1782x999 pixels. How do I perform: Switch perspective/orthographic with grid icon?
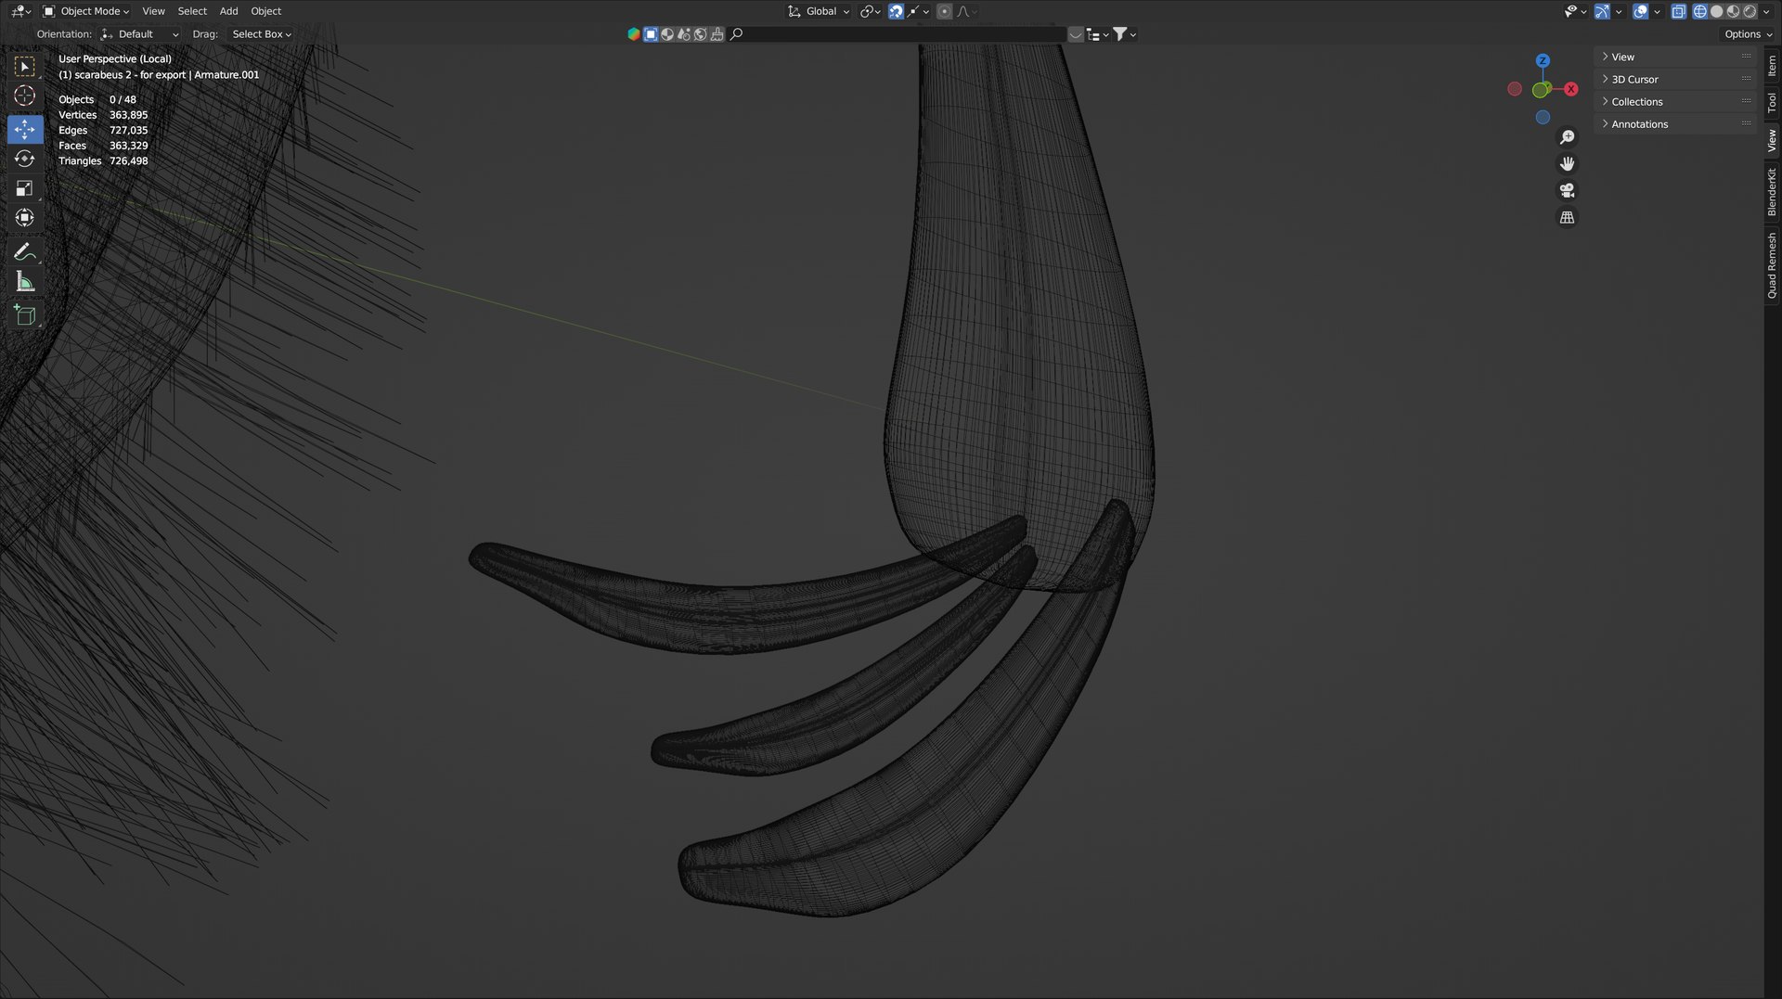[x=1567, y=217]
